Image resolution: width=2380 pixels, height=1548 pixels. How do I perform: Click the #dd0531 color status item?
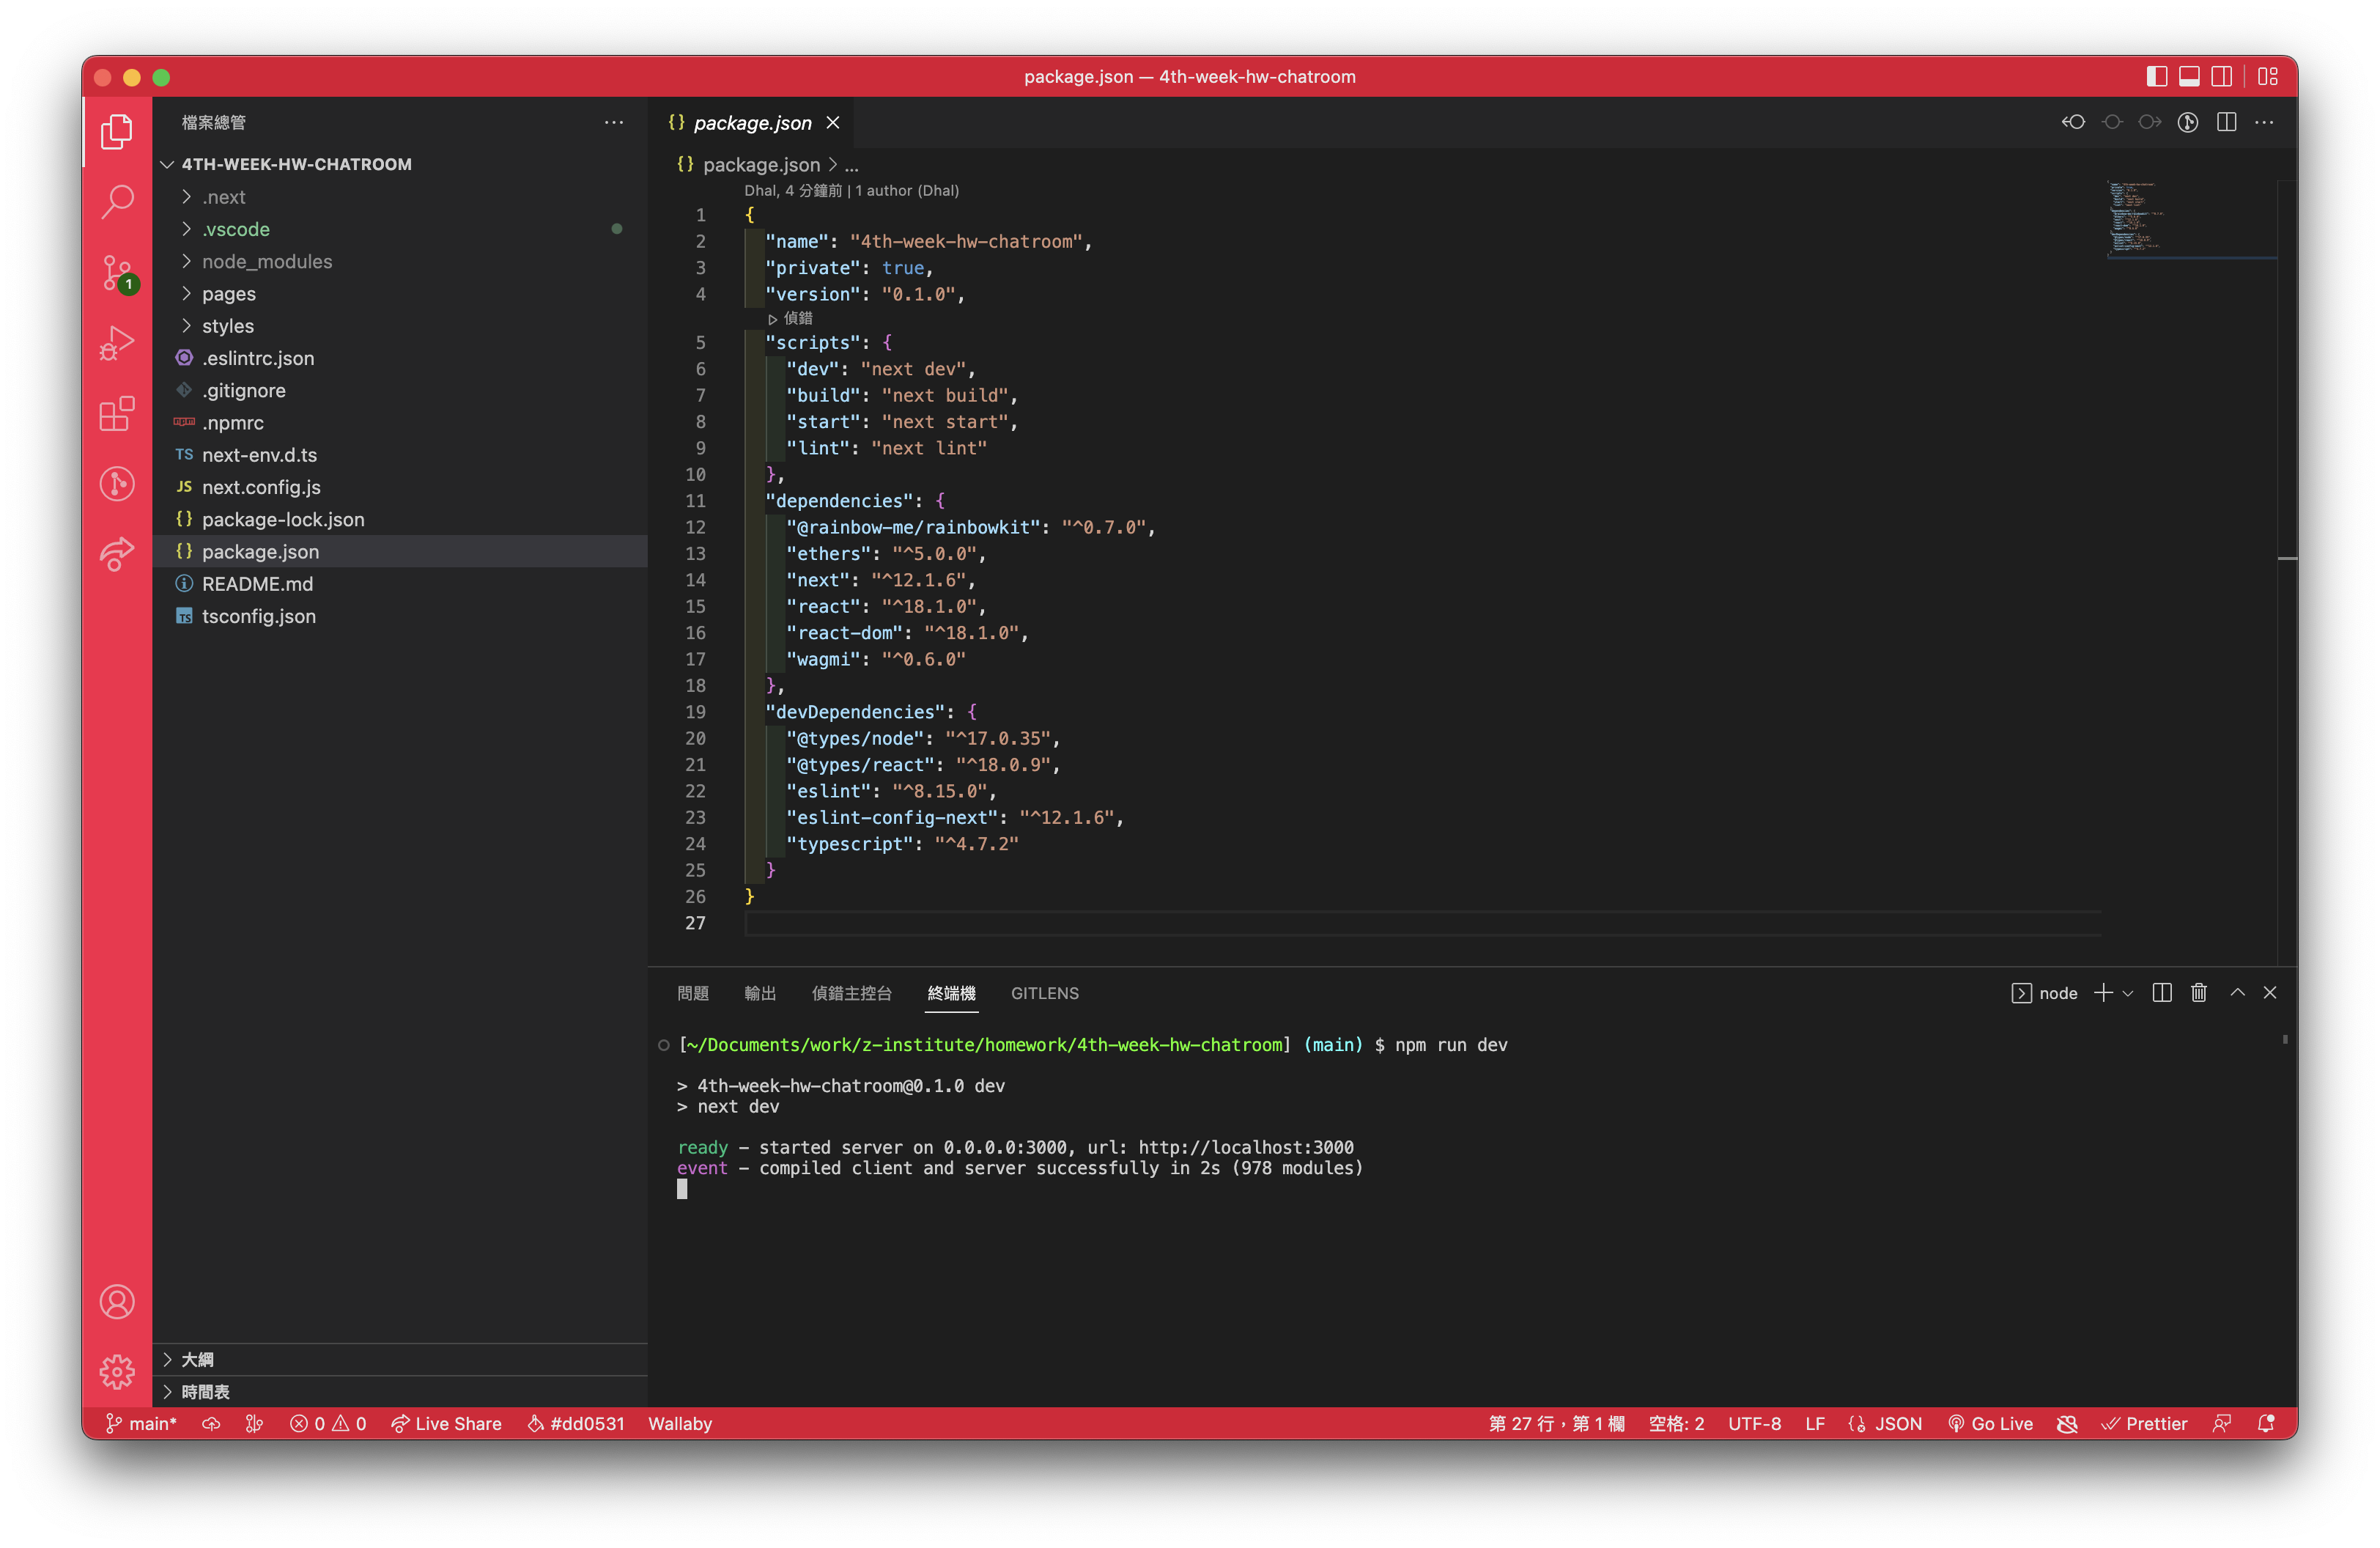(x=576, y=1423)
